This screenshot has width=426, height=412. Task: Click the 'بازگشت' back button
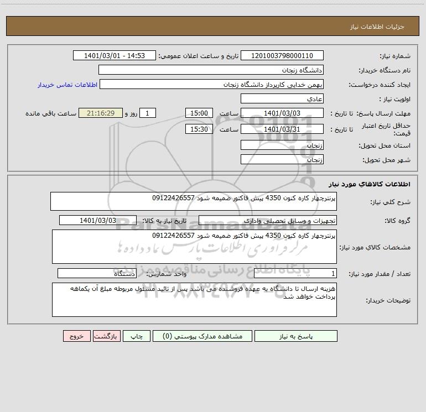pyautogui.click(x=106, y=336)
